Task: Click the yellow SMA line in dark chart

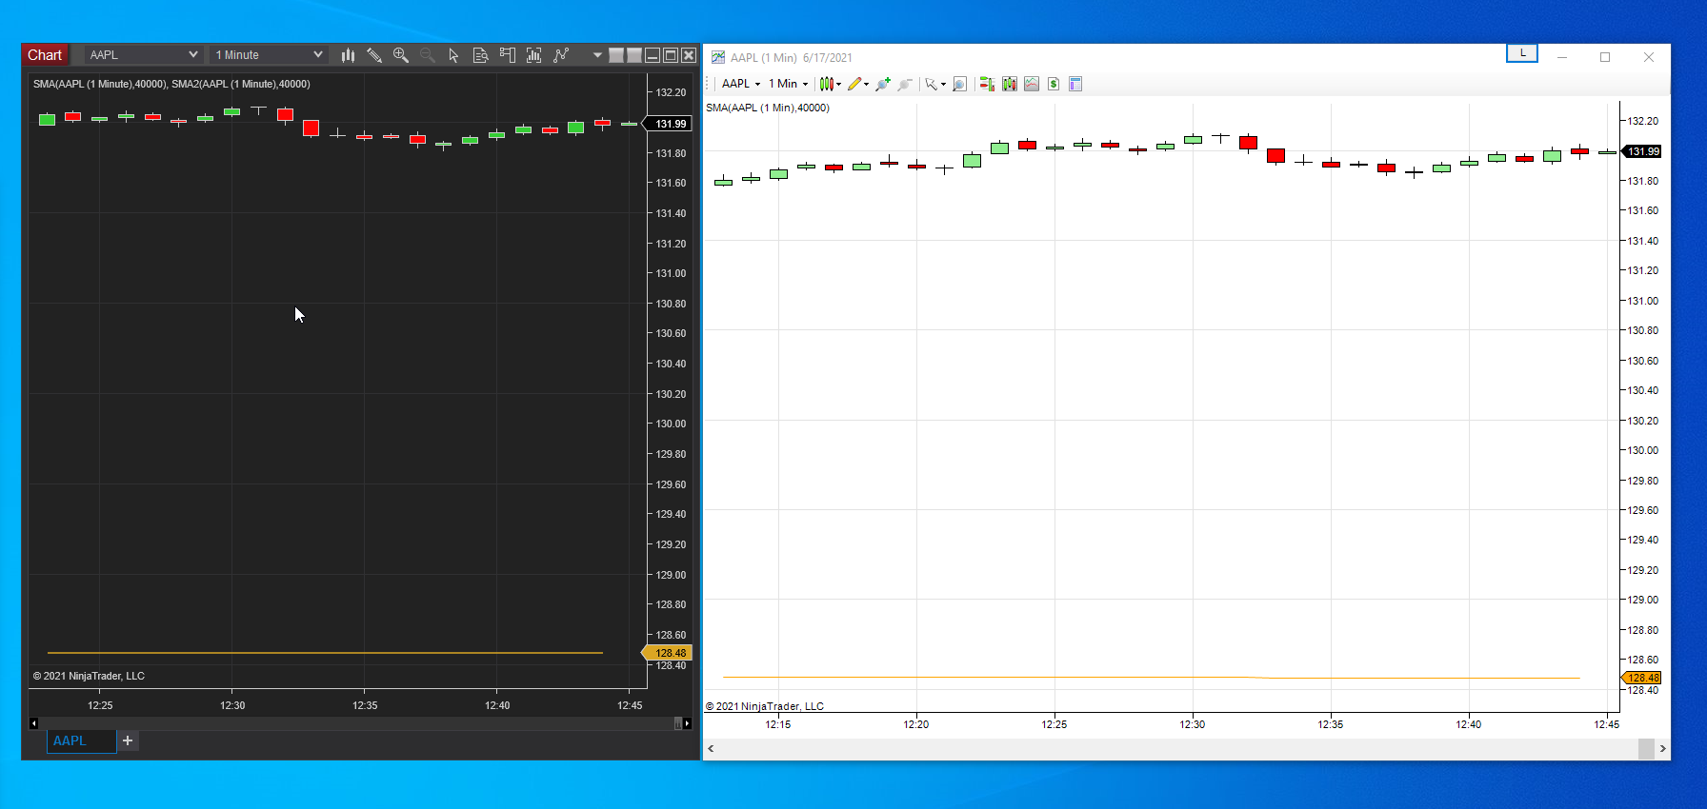Action: pyautogui.click(x=325, y=653)
